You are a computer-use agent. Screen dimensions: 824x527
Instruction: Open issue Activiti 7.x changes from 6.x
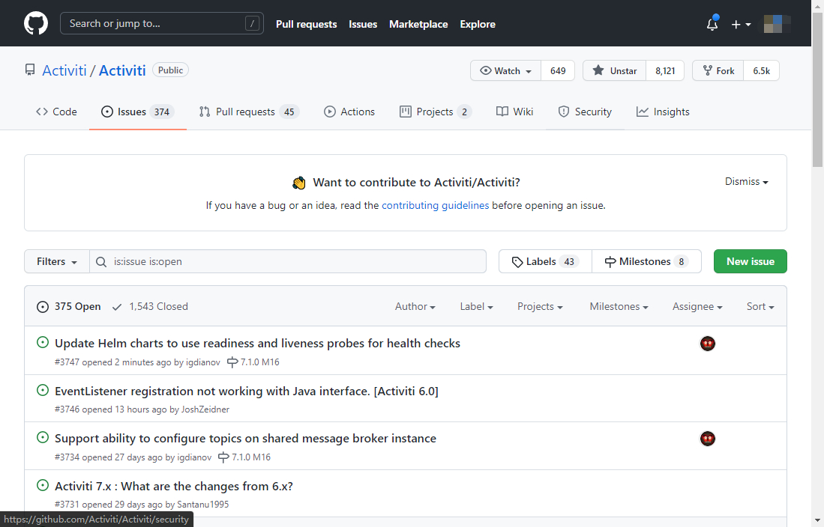click(x=174, y=486)
